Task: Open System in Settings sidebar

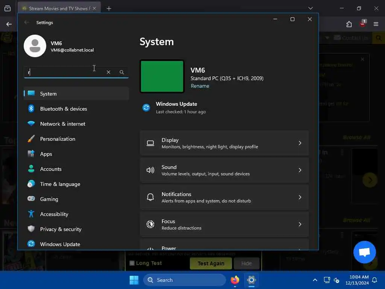Action: tap(76, 94)
